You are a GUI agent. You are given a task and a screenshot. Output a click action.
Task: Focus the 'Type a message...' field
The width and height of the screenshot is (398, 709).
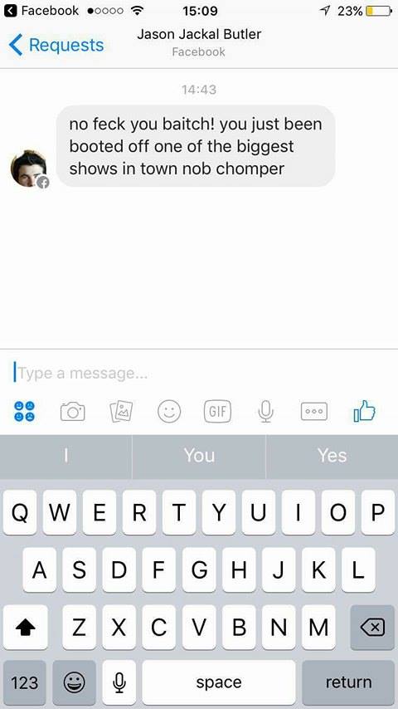(199, 373)
